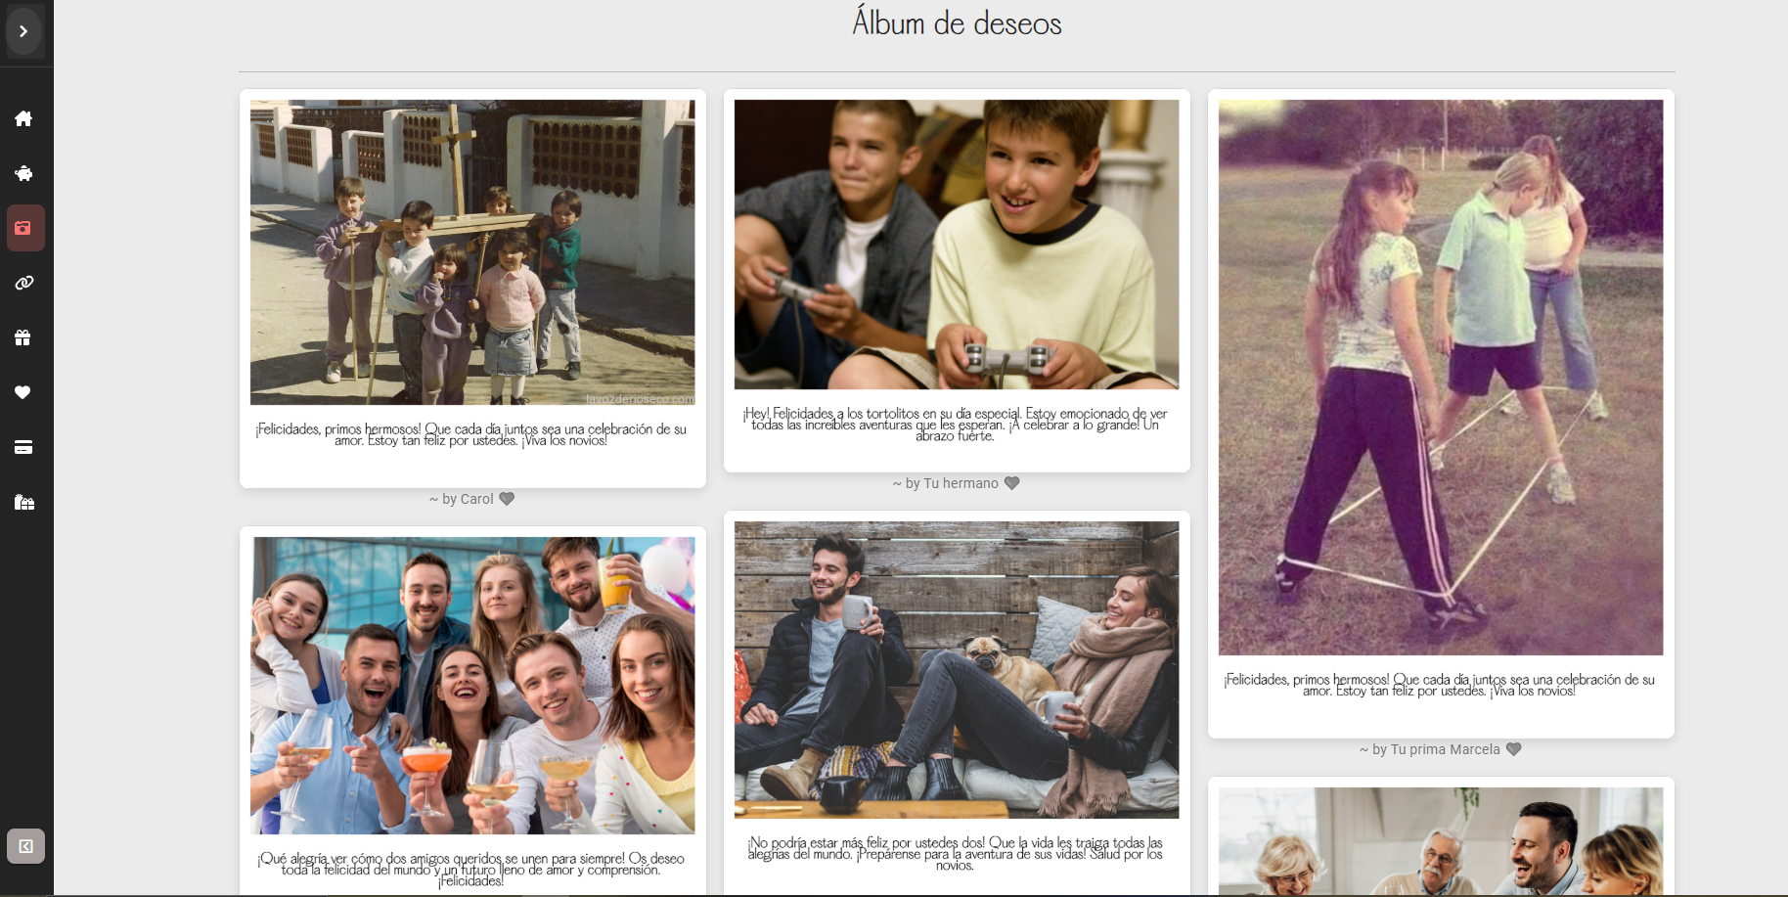Like the wish by Carol heart
Image resolution: width=1788 pixels, height=897 pixels.
pyautogui.click(x=507, y=499)
